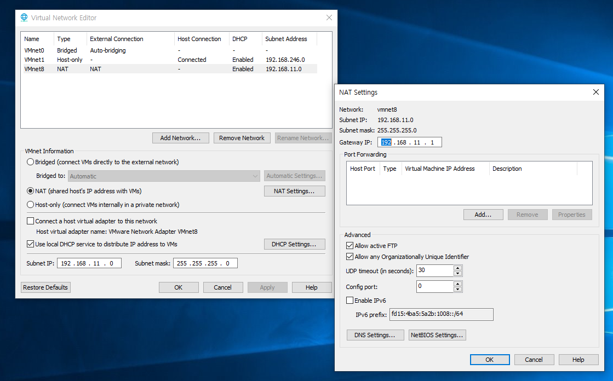Open DNS Settings in NAT dialog

[x=375, y=335]
